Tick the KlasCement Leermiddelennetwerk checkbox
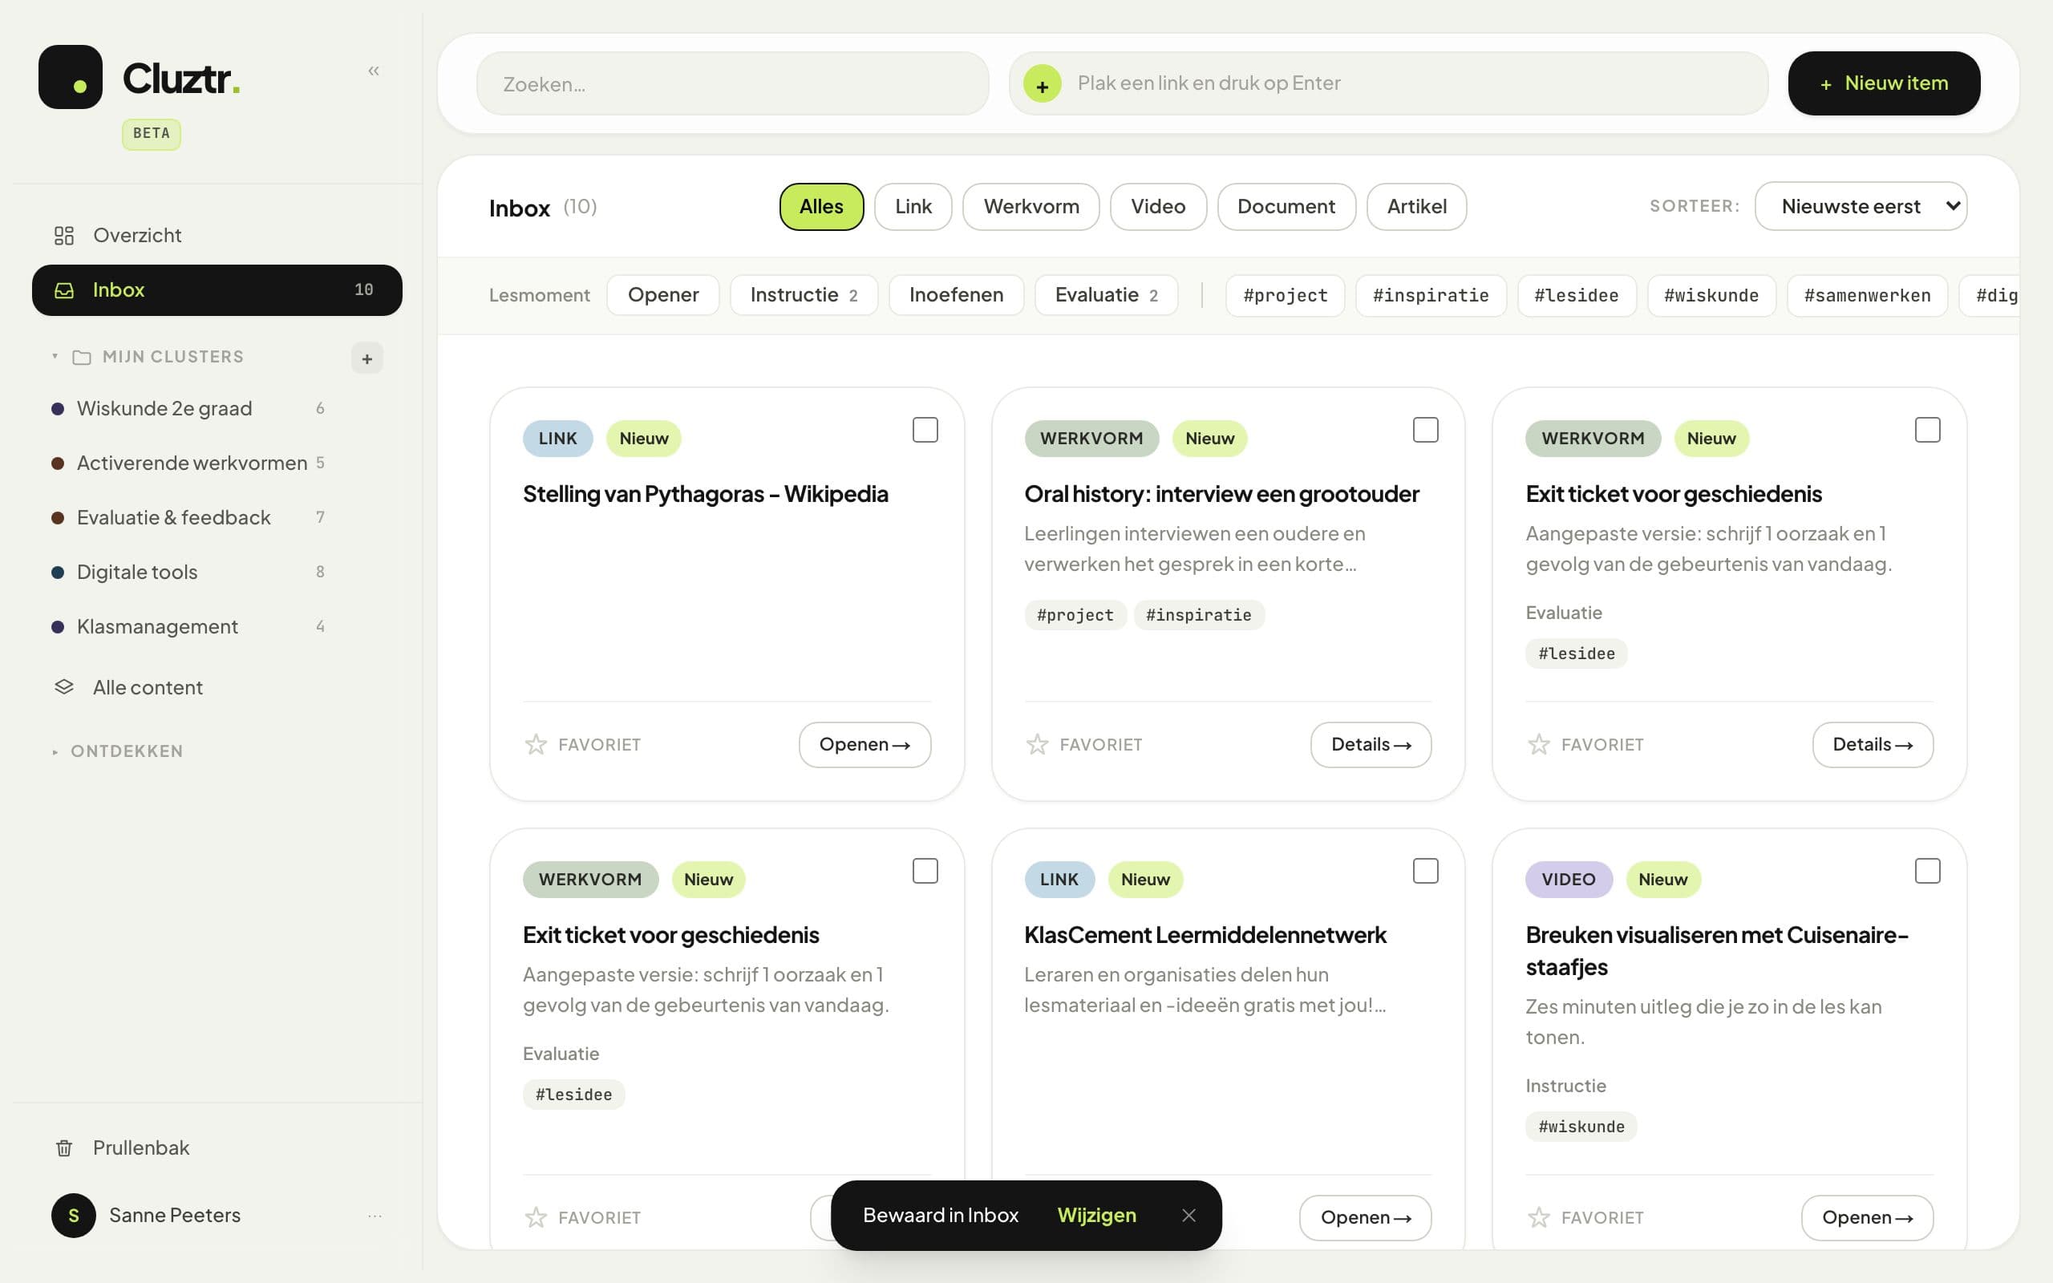 click(1425, 871)
